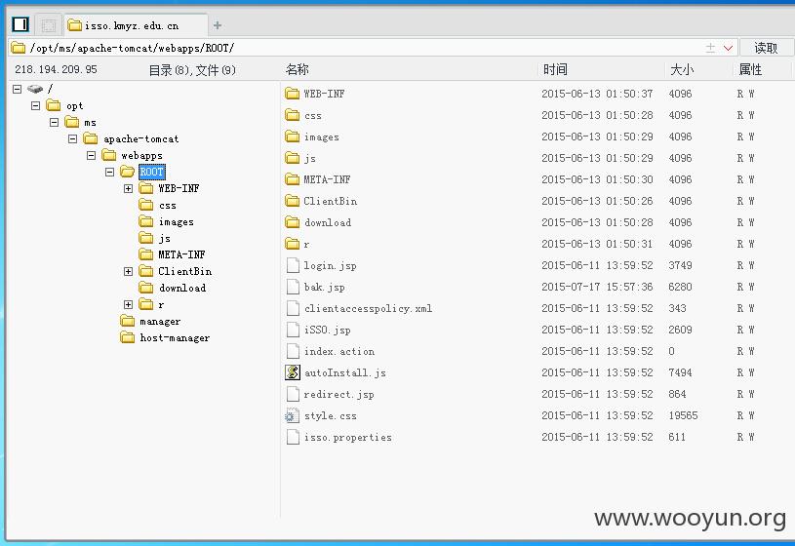Viewport: 795px width, 546px height.
Task: Click isso.properties file icon
Action: [293, 437]
